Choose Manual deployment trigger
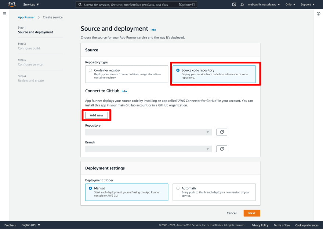The height and width of the screenshot is (229, 323). pos(127,192)
